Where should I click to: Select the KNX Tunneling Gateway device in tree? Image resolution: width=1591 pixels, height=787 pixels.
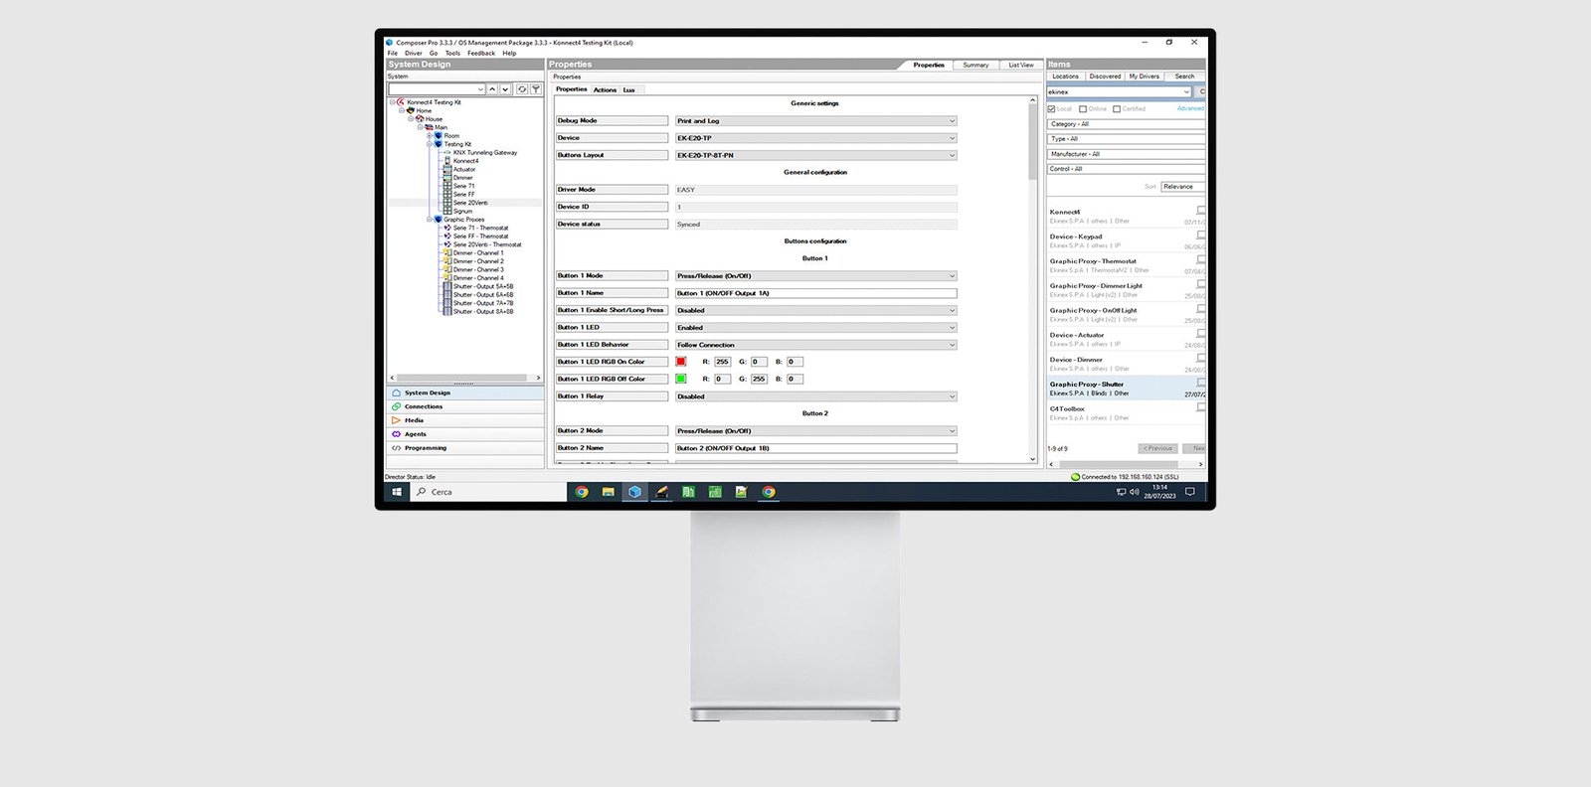485,152
